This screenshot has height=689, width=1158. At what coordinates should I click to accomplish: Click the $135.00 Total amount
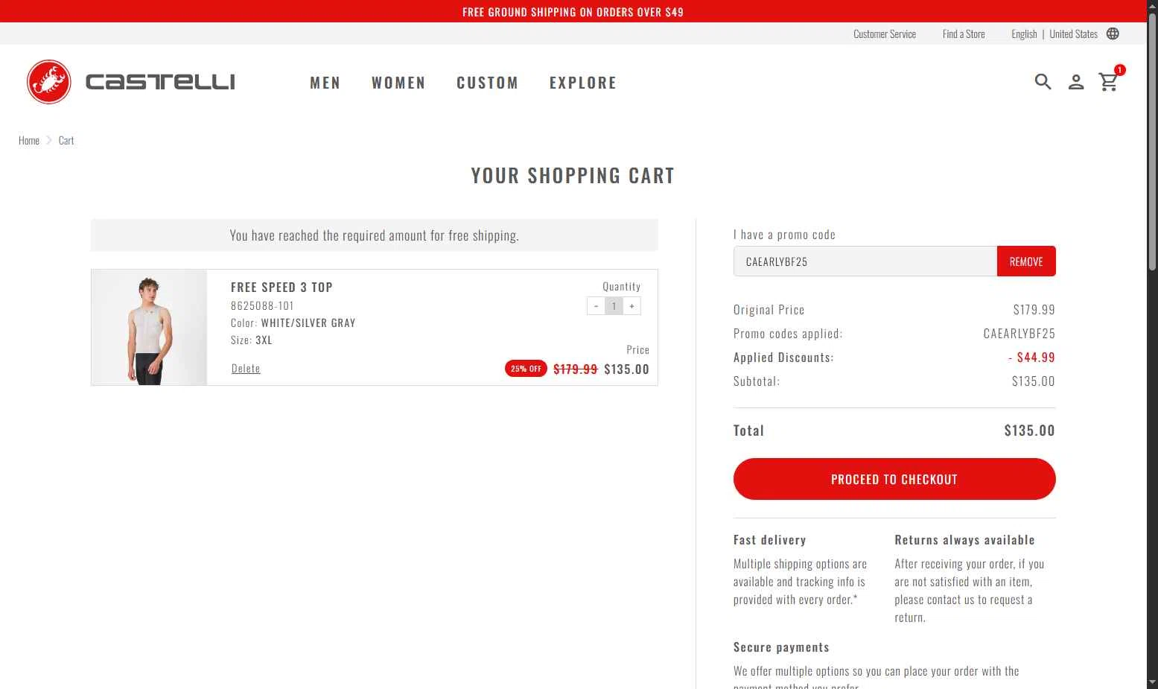(x=1029, y=430)
